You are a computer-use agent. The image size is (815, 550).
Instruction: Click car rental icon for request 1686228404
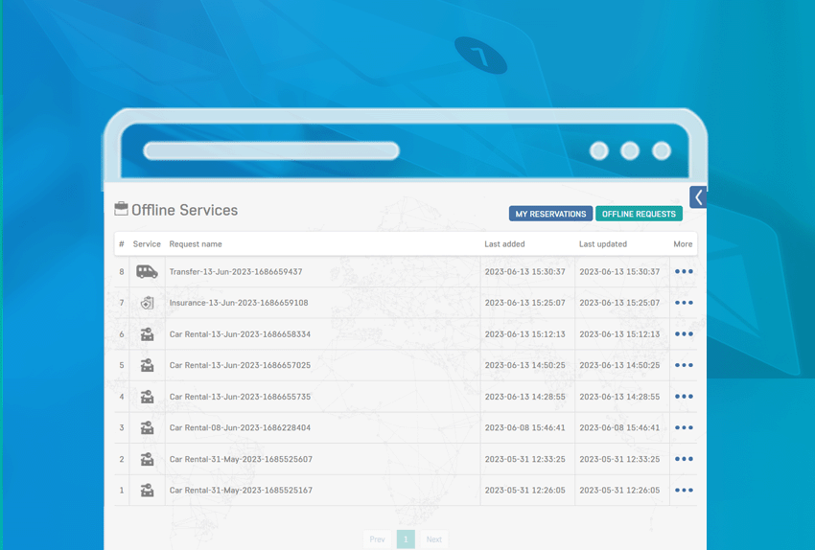click(147, 427)
